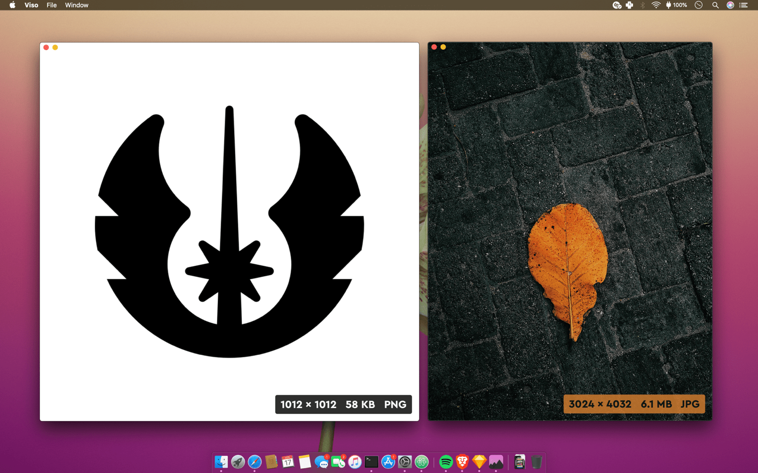Open Sketch from the dock
Image resolution: width=758 pixels, height=473 pixels.
pos(479,462)
